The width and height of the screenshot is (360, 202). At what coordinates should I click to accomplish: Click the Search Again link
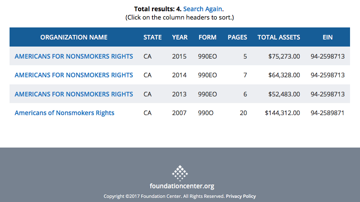tap(203, 9)
